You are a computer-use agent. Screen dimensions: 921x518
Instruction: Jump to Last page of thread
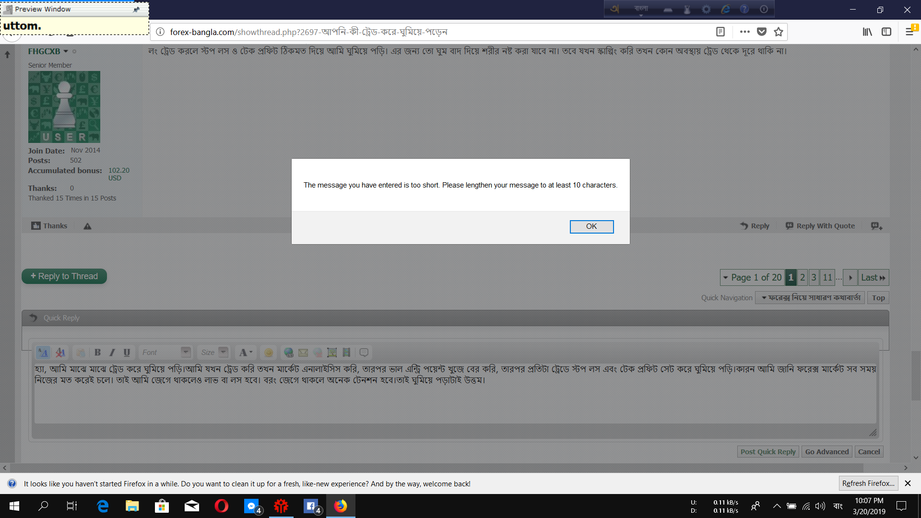pos(873,278)
